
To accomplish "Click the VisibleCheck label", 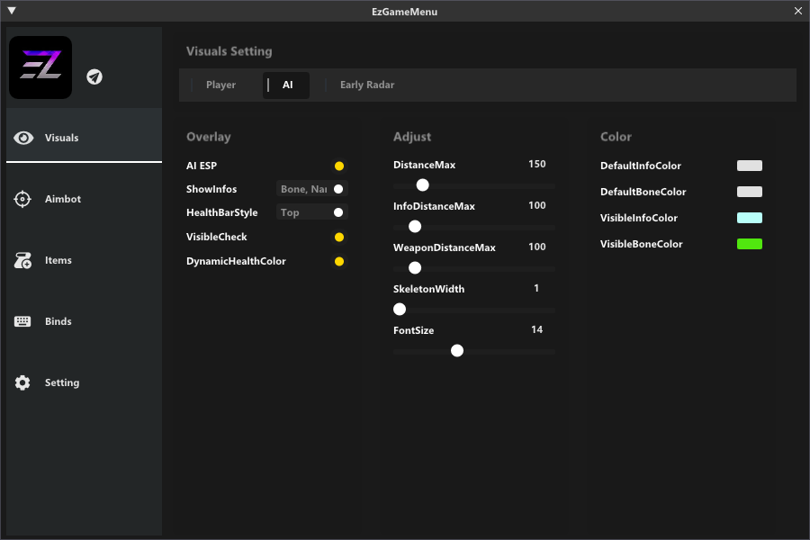I will (216, 238).
